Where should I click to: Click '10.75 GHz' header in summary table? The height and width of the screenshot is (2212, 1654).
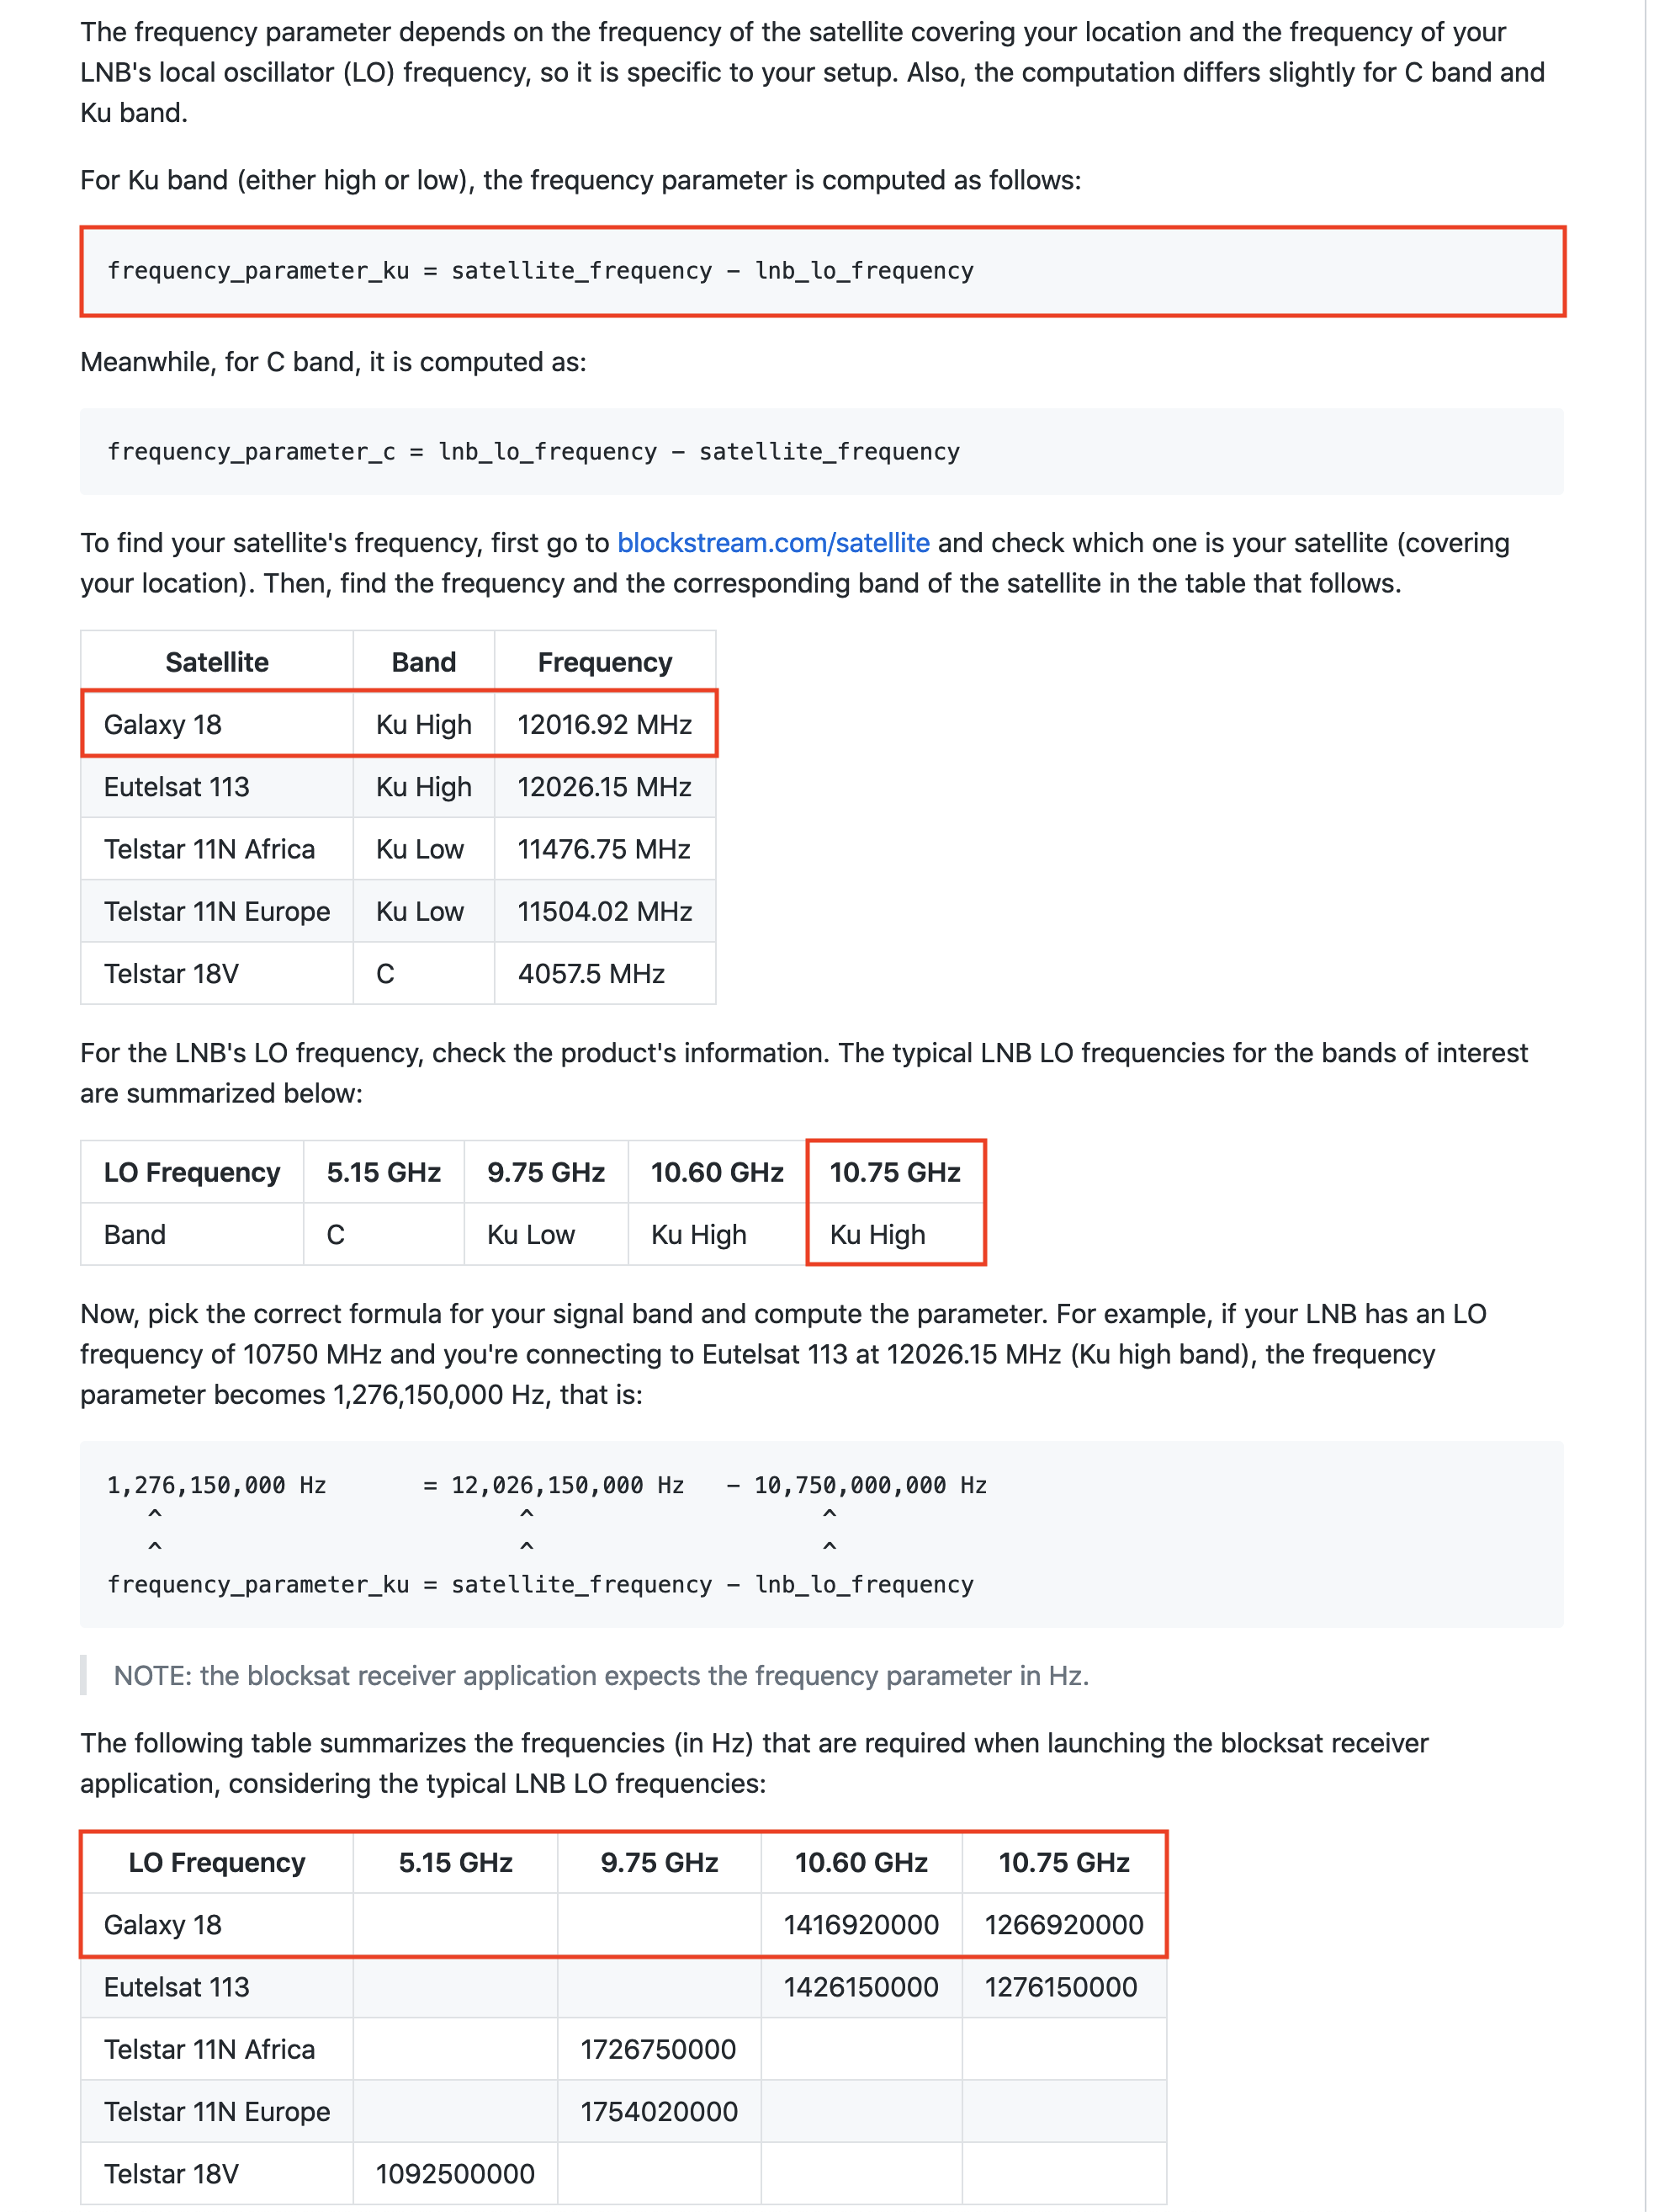click(1063, 1862)
